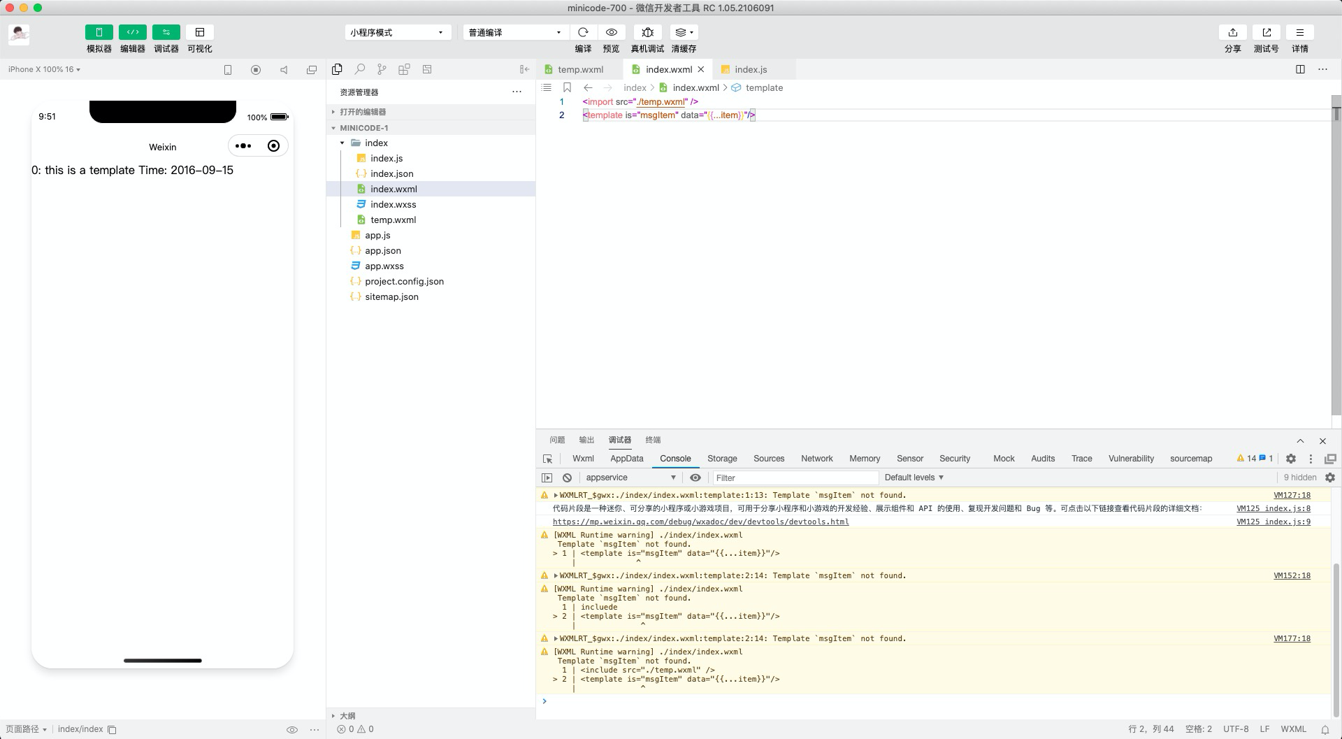Image resolution: width=1342 pixels, height=739 pixels.
Task: Open the 详情 details menu icon
Action: coord(1299,32)
